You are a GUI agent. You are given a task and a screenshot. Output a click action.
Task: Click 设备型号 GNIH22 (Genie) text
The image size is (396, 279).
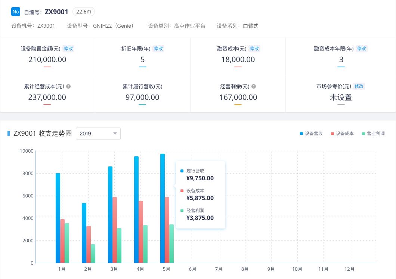pyautogui.click(x=100, y=26)
